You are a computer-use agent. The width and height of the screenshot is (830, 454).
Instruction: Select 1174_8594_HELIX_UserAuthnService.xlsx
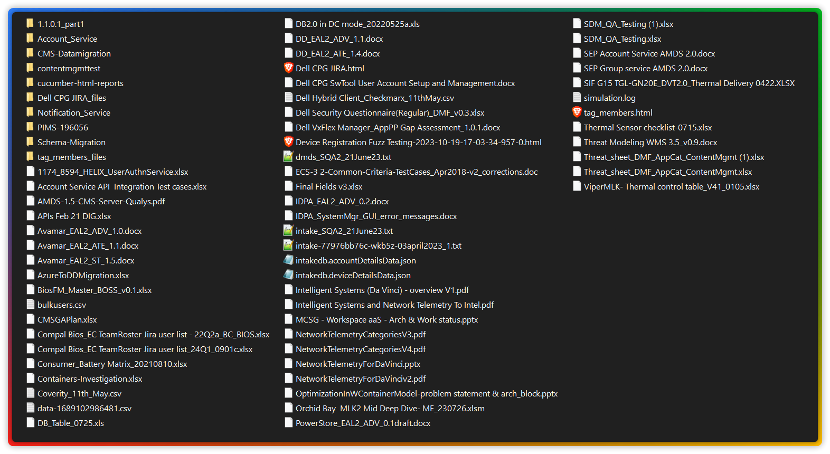coord(113,172)
